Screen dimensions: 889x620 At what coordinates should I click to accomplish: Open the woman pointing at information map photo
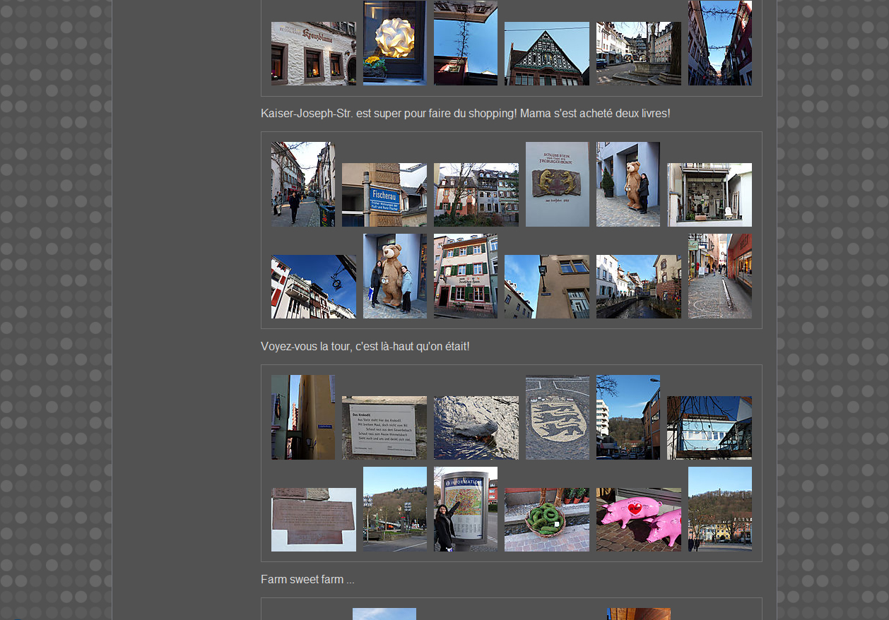pyautogui.click(x=465, y=509)
